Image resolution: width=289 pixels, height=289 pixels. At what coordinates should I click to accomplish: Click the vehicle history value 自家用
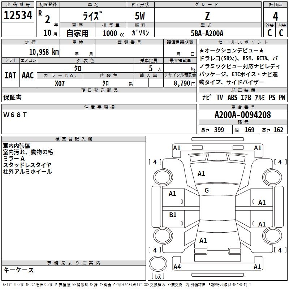77,33
